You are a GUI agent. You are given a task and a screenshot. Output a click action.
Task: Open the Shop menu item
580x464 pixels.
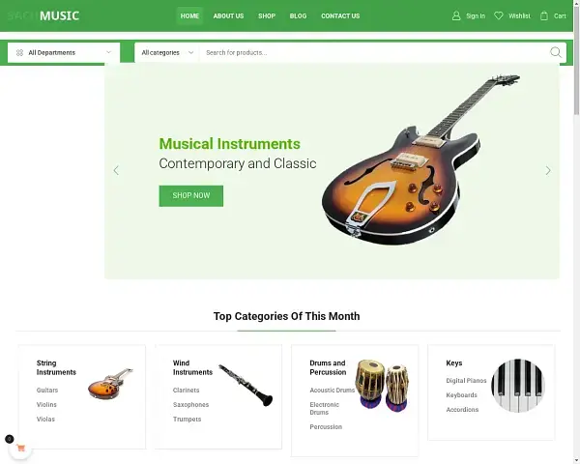(x=267, y=15)
